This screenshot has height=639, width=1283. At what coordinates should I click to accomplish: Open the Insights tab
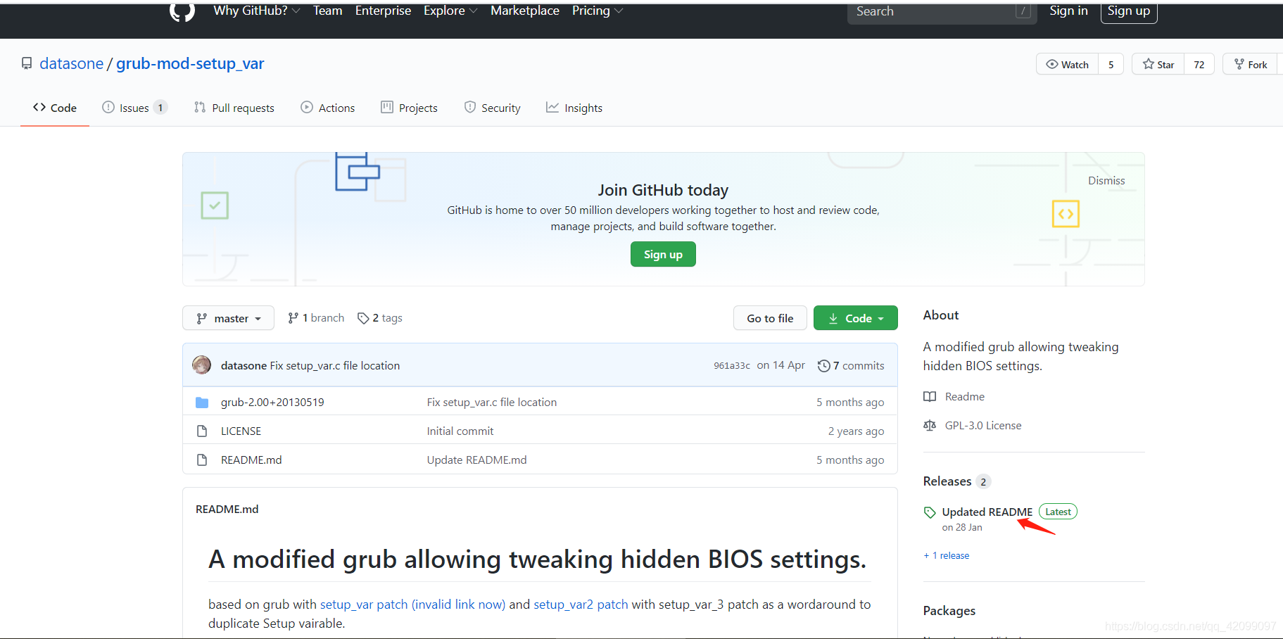574,108
